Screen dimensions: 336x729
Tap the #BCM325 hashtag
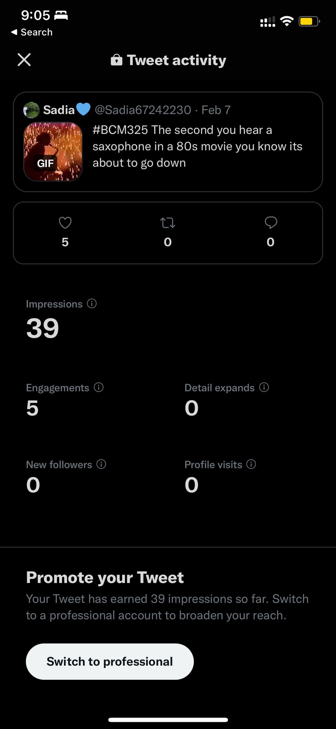(120, 130)
